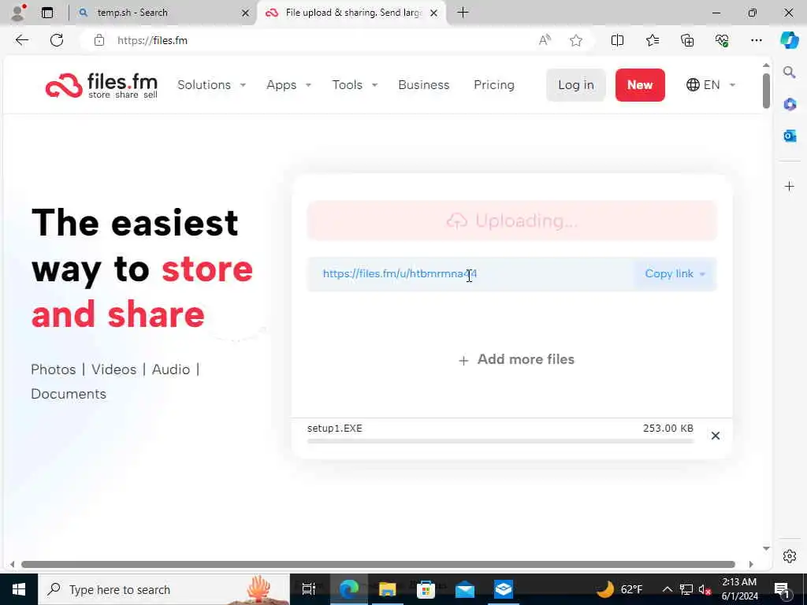View site info lock icon
The height and width of the screenshot is (605, 807).
(x=99, y=40)
